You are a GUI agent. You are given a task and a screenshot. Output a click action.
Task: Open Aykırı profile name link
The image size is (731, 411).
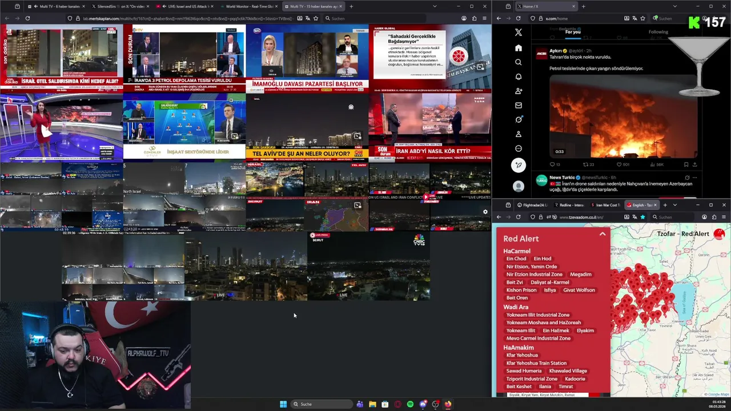556,51
